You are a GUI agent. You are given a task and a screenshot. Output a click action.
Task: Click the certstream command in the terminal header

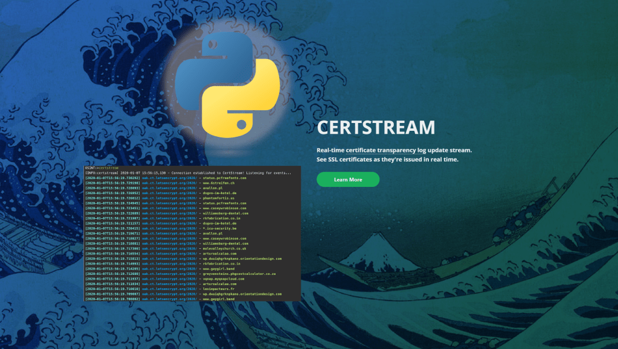[x=108, y=167]
